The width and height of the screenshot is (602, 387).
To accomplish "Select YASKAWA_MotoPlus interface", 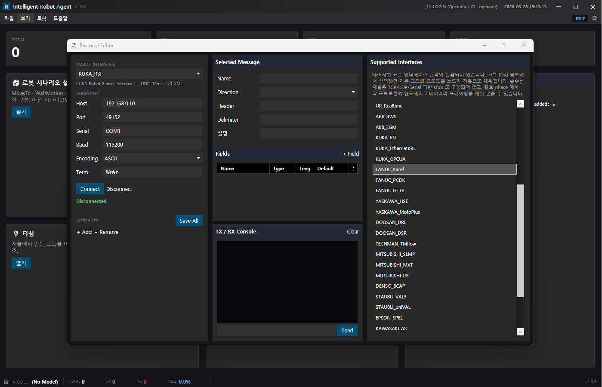I will click(x=445, y=212).
